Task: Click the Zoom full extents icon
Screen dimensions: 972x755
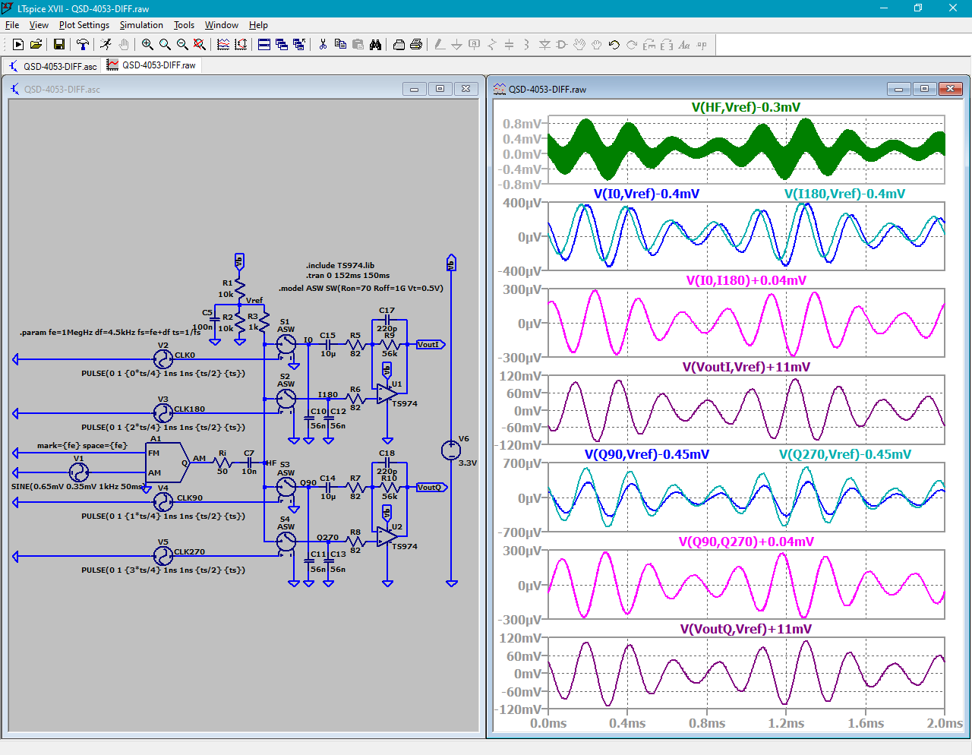Action: coord(200,45)
